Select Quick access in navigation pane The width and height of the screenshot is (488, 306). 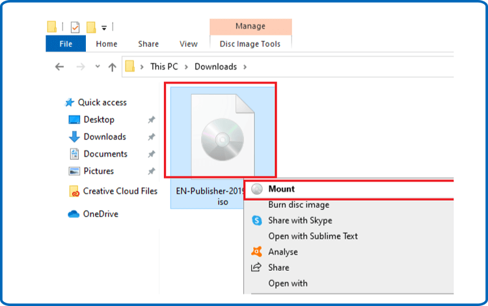[102, 103]
